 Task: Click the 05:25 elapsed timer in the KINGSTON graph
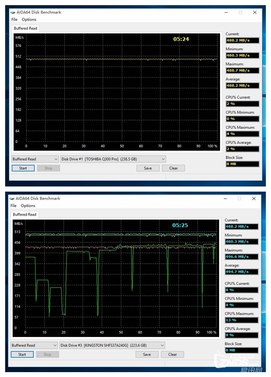tap(180, 225)
